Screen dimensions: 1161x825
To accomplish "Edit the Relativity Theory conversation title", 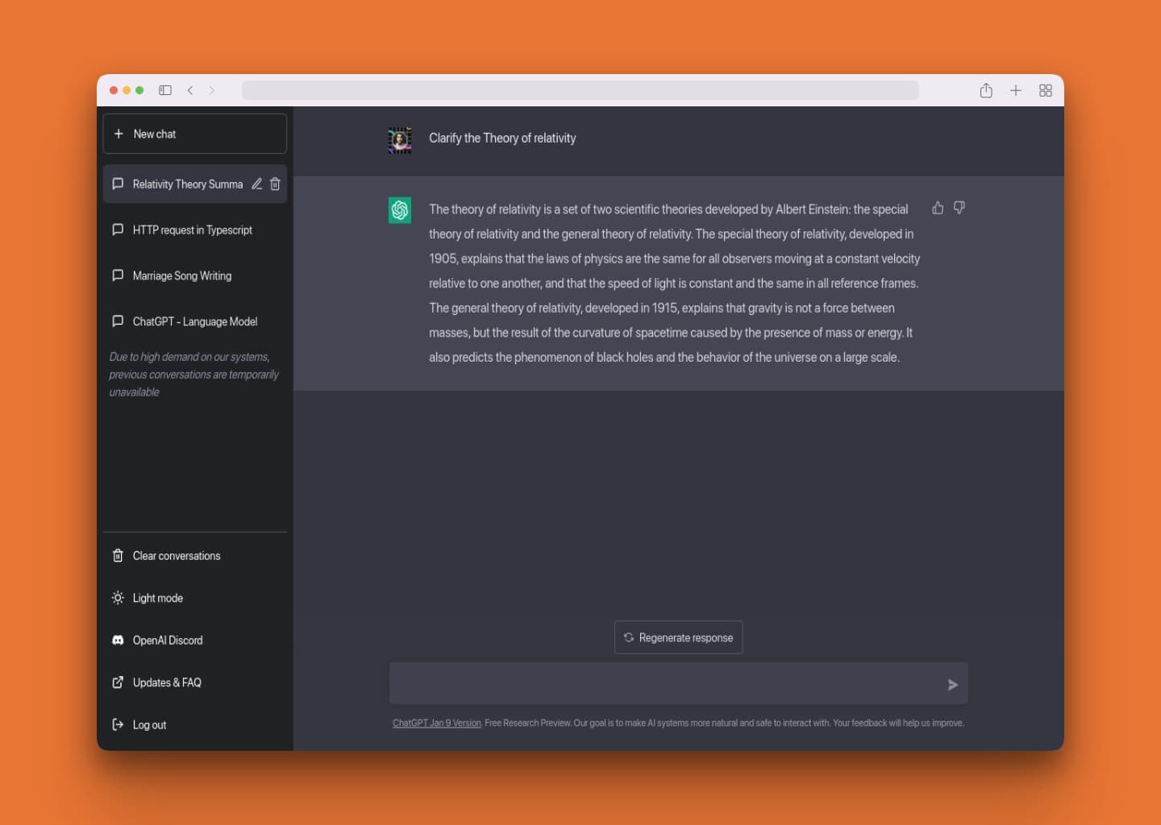I will [256, 184].
